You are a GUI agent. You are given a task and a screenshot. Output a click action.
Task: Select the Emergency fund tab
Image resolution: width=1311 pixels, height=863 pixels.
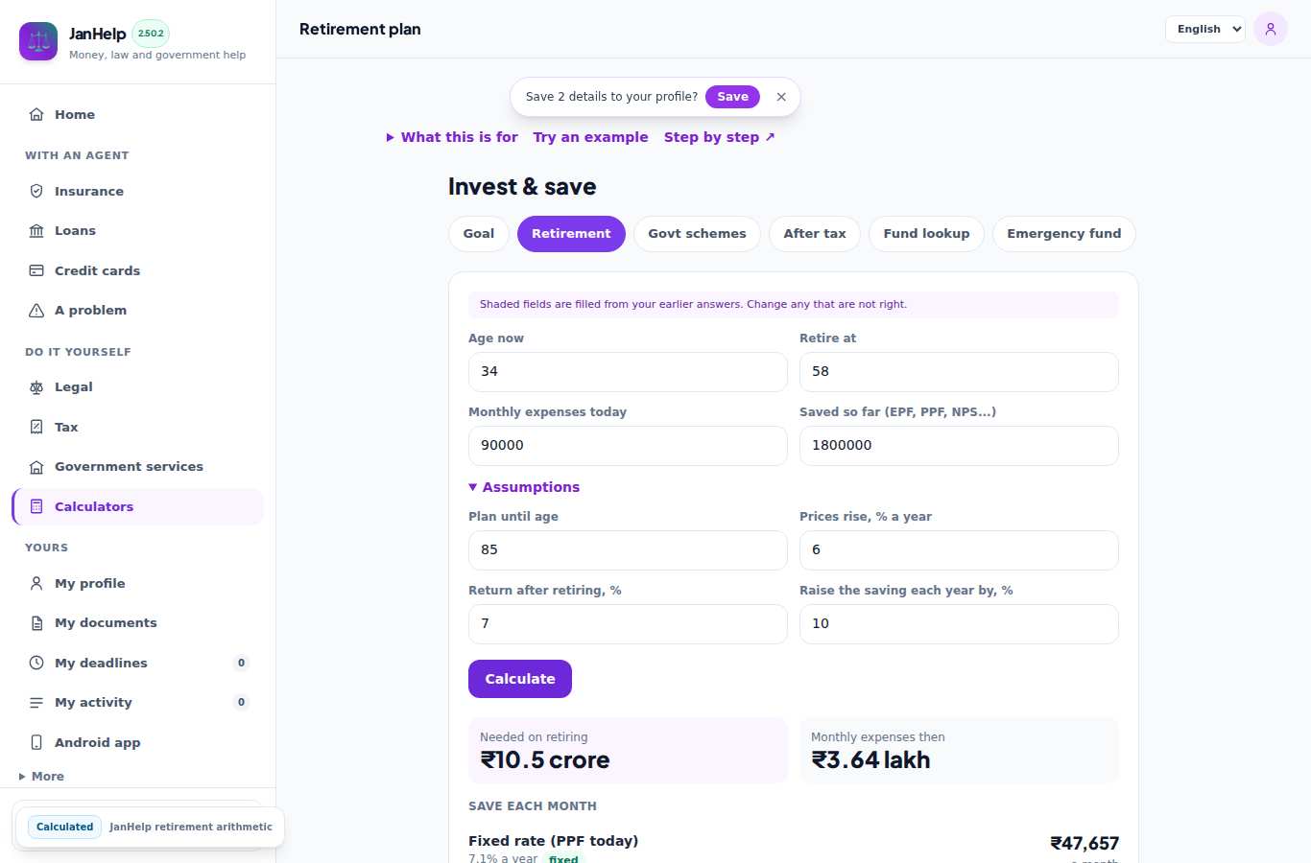(1064, 234)
